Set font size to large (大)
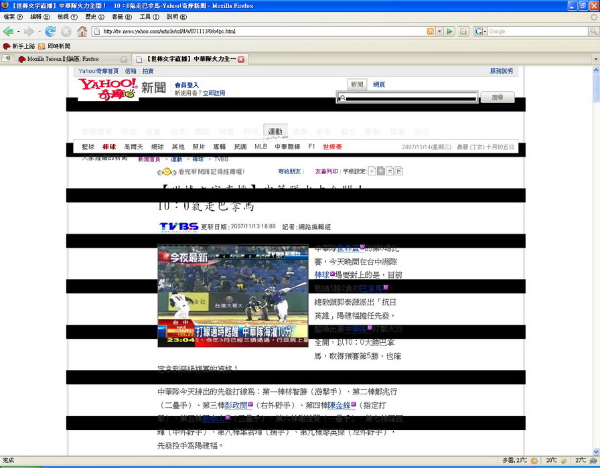This screenshot has width=600, height=468. (x=390, y=171)
